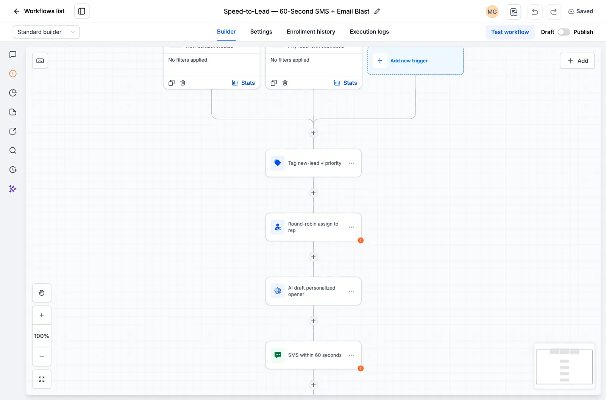The height and width of the screenshot is (400, 606).
Task: Open options menu for Round-robin assign action
Action: coord(351,227)
